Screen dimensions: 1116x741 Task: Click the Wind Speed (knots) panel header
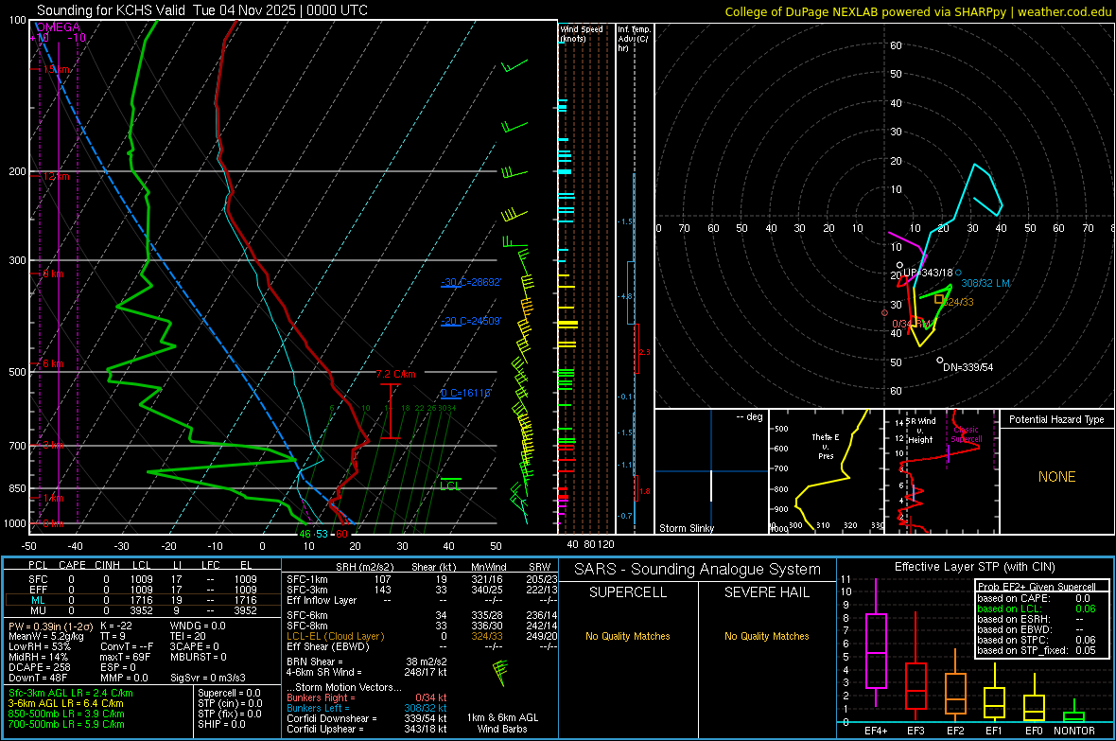[582, 33]
